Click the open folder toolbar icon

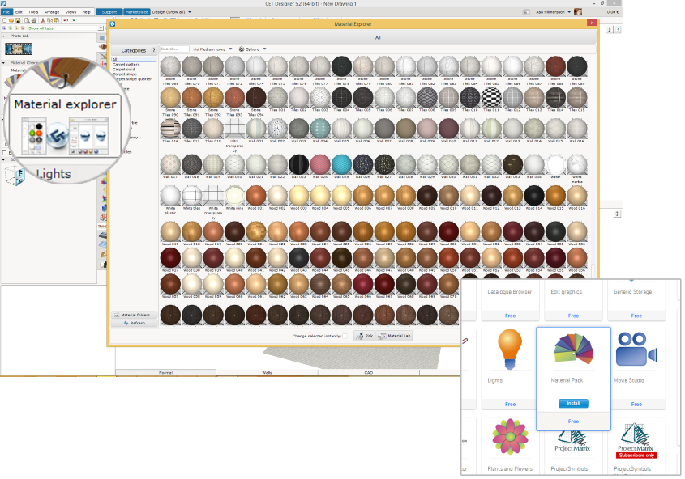click(11, 20)
